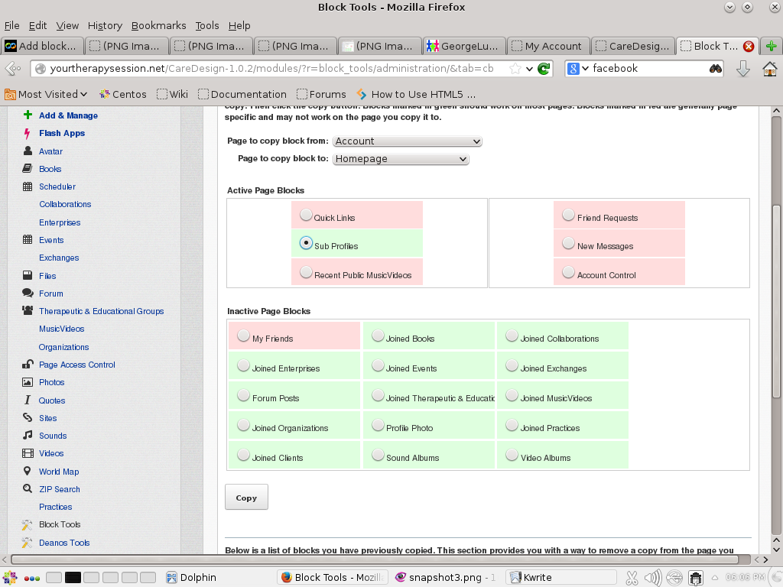The height and width of the screenshot is (587, 783).
Task: Click the horizontal scrollbar at page bottom
Action: [x=382, y=560]
